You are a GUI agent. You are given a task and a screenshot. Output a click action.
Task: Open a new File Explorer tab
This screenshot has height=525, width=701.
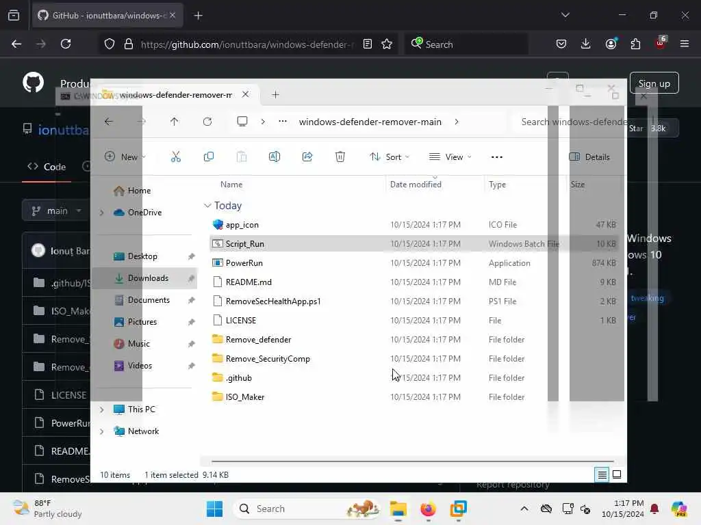275,94
